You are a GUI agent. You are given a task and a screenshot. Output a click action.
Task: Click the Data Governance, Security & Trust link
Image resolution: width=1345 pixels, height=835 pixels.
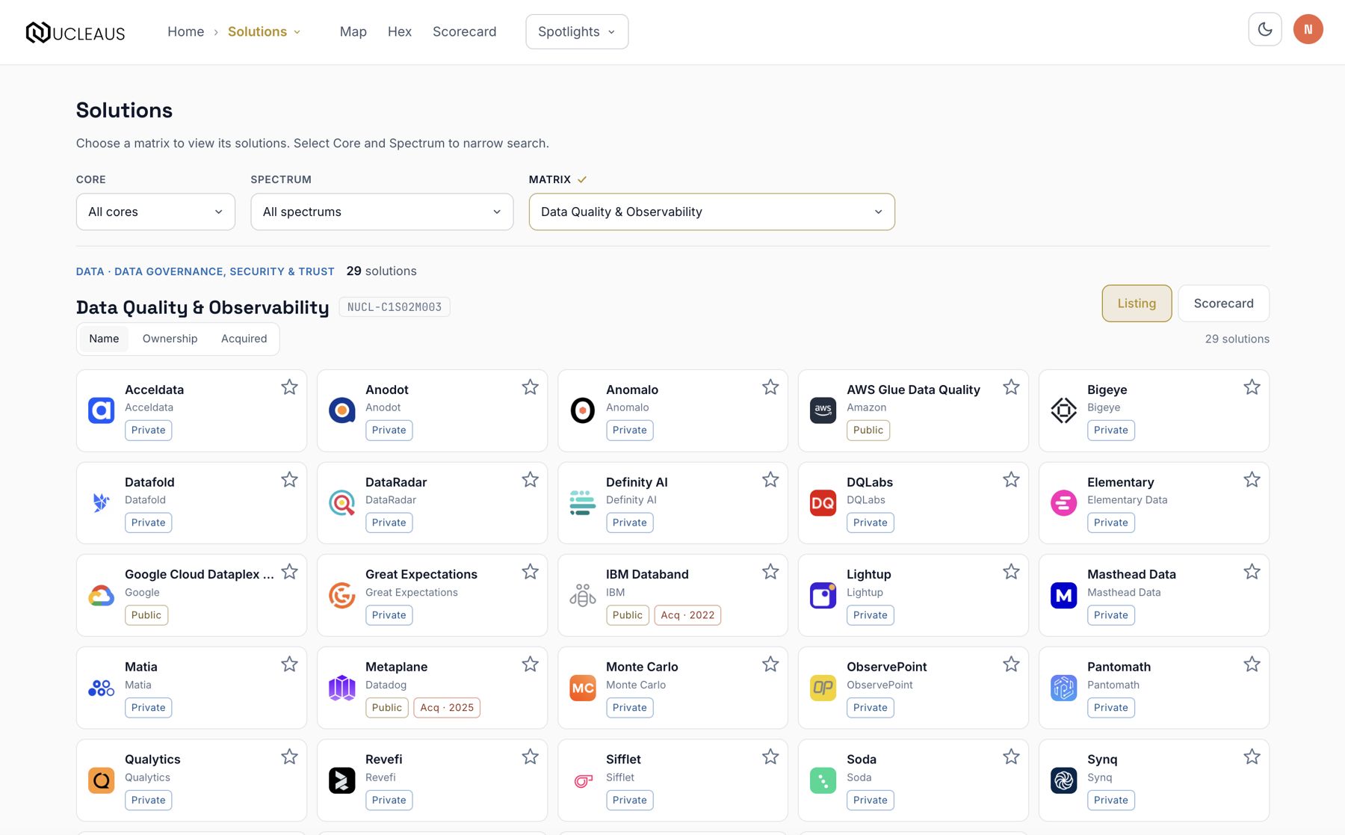point(224,272)
